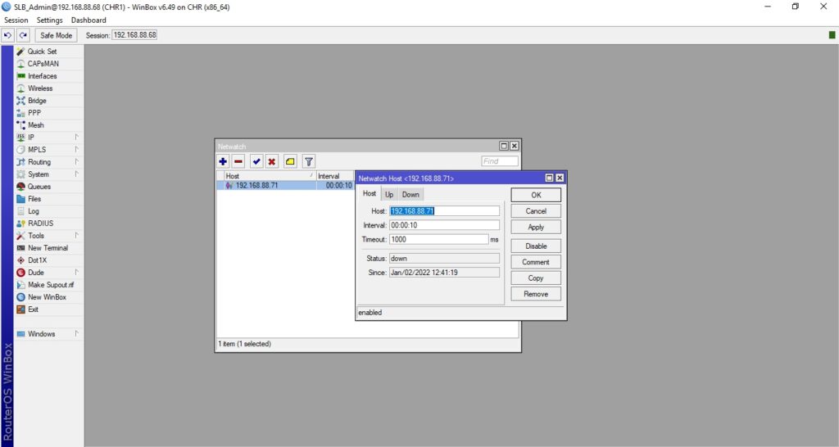Open the Bridge configuration
Image resolution: width=839 pixels, height=447 pixels.
coord(37,101)
